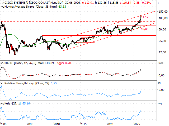
Task: Click the Relative Strength Levy label
Action: 19,83
